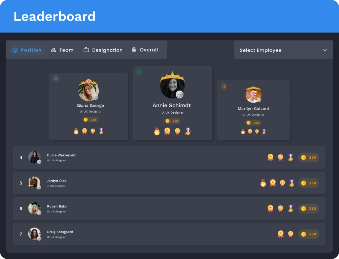Switch to the Team tab

(x=62, y=50)
